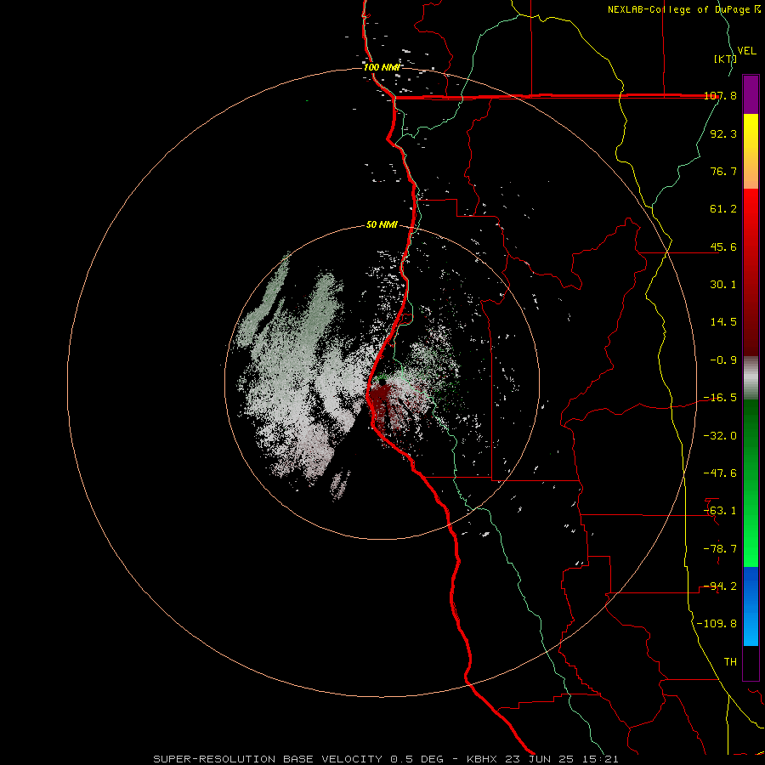Select the 45.6 velocity legend value
Viewport: 765px width, 765px height.
click(x=723, y=246)
